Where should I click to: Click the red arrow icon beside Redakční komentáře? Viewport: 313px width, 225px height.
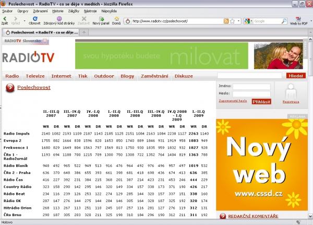[x=223, y=216]
